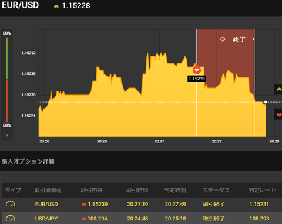This screenshot has height=224, width=282.
Task: Click the green High arrow button at right edge
Action: (279, 89)
